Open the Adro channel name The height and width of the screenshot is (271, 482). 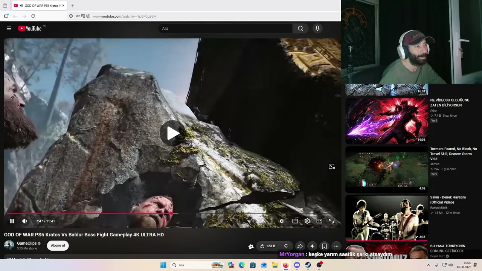pyautogui.click(x=434, y=111)
